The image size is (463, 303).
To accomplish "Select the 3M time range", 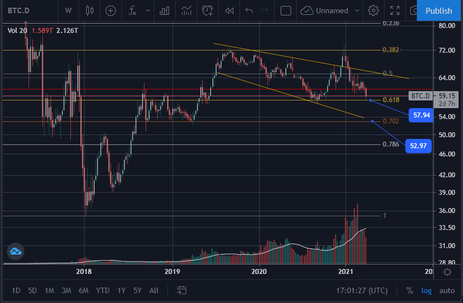I will pyautogui.click(x=66, y=290).
